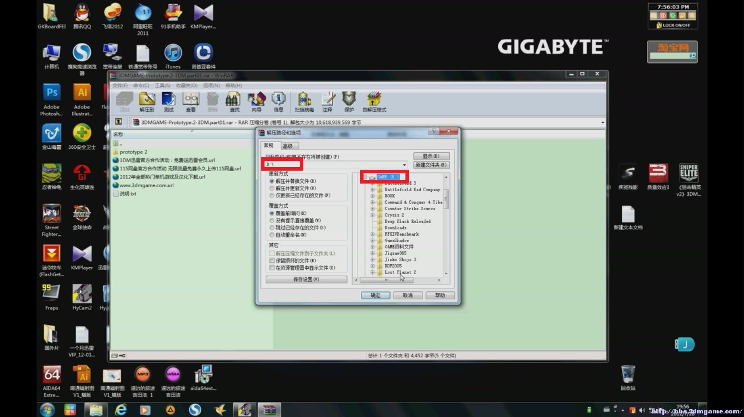
Task: Click the folder tree horizontal scrollbar thumb
Action: click(386, 280)
